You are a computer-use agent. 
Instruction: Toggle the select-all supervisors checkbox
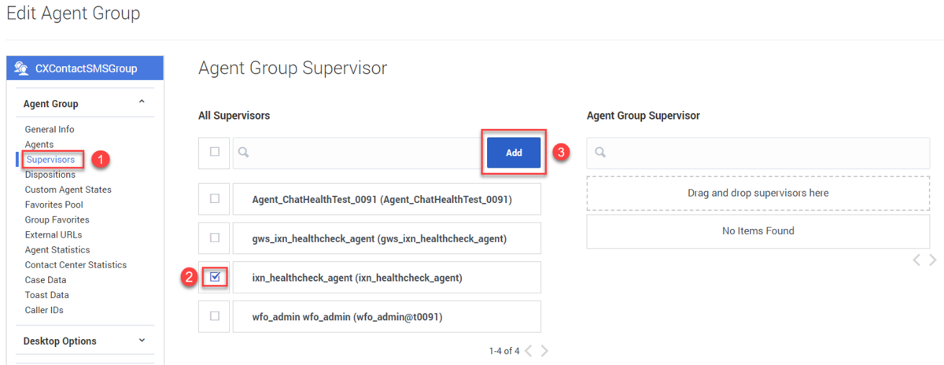click(x=215, y=152)
